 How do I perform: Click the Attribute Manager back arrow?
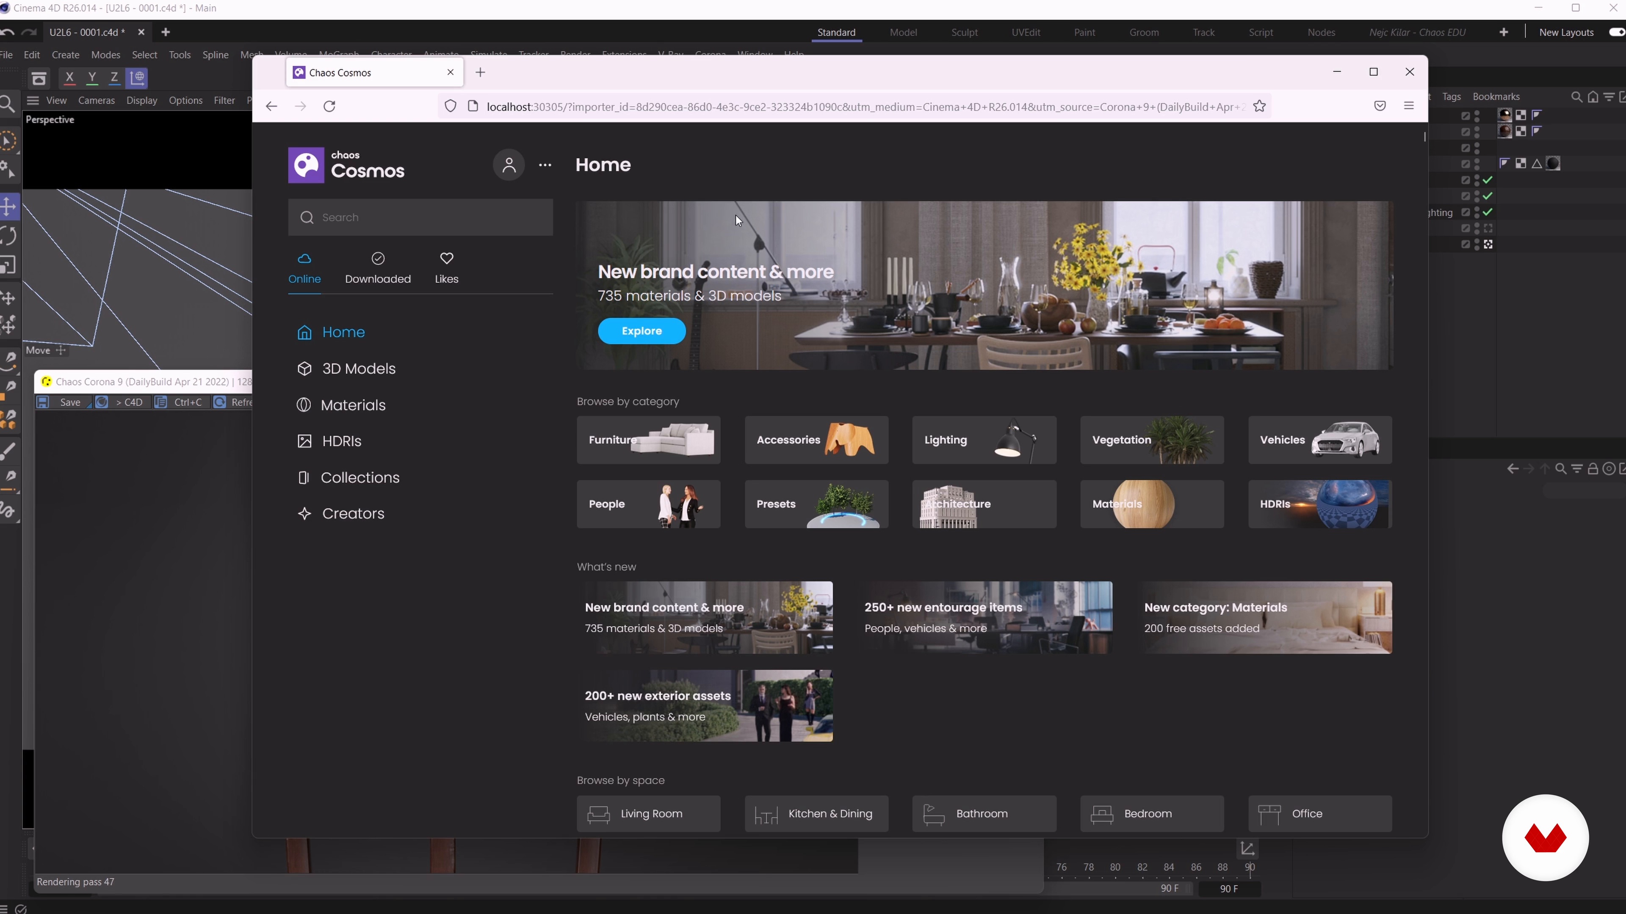[1513, 469]
